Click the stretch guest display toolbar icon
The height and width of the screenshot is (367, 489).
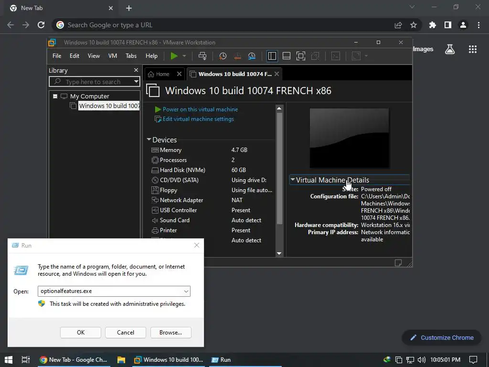356,56
